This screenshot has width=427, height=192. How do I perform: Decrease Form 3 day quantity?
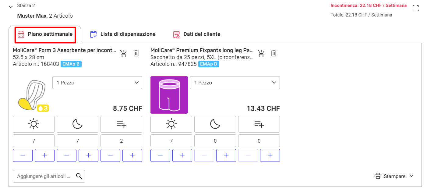[x=23, y=155]
